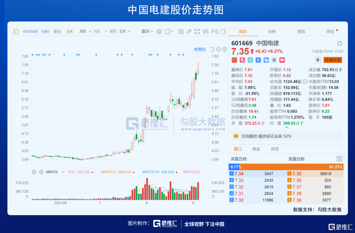Screen dimensions: 355x233
Task: Click the S icon beside 卖盘五档
Action: point(339,159)
